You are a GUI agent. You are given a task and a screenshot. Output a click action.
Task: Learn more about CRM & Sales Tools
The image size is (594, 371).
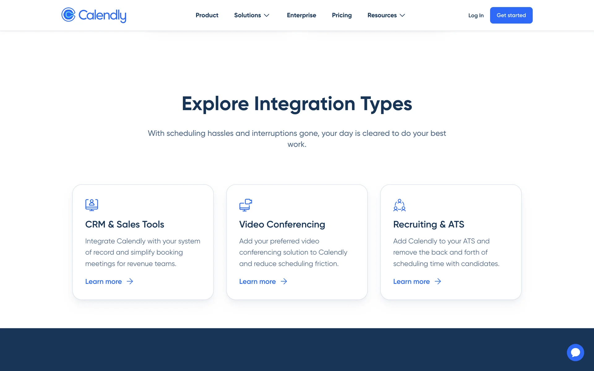coord(103,281)
